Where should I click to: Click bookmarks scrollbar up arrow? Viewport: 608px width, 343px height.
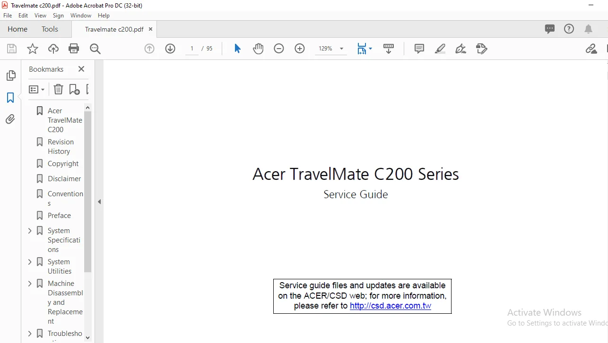click(87, 108)
